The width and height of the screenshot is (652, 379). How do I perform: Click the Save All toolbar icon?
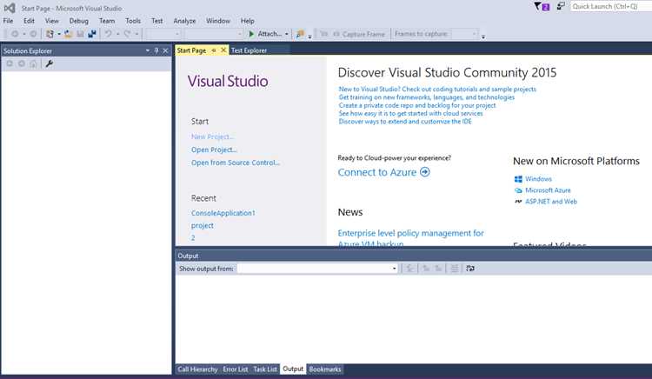(92, 34)
